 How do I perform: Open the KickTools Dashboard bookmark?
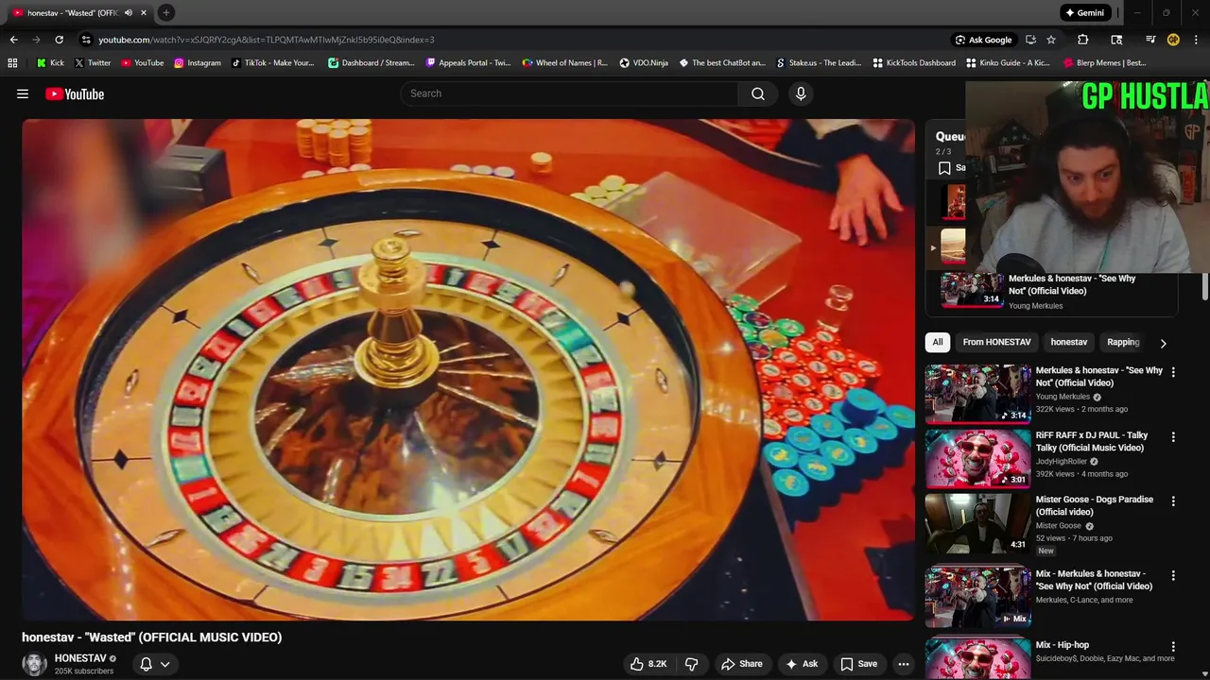(x=914, y=62)
